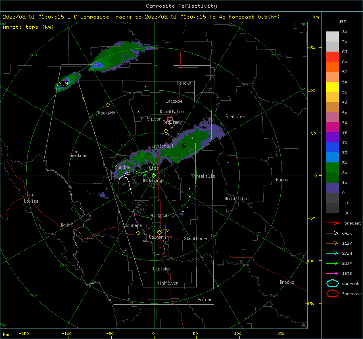Select the white 04DK arrow legend icon
This screenshot has width=363, height=339.
point(332,233)
